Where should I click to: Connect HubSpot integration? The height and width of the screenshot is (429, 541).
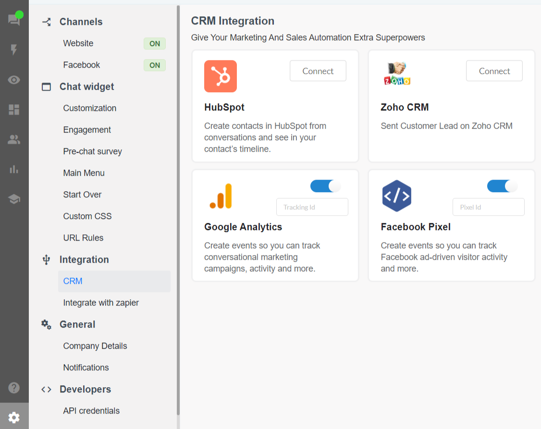point(318,71)
